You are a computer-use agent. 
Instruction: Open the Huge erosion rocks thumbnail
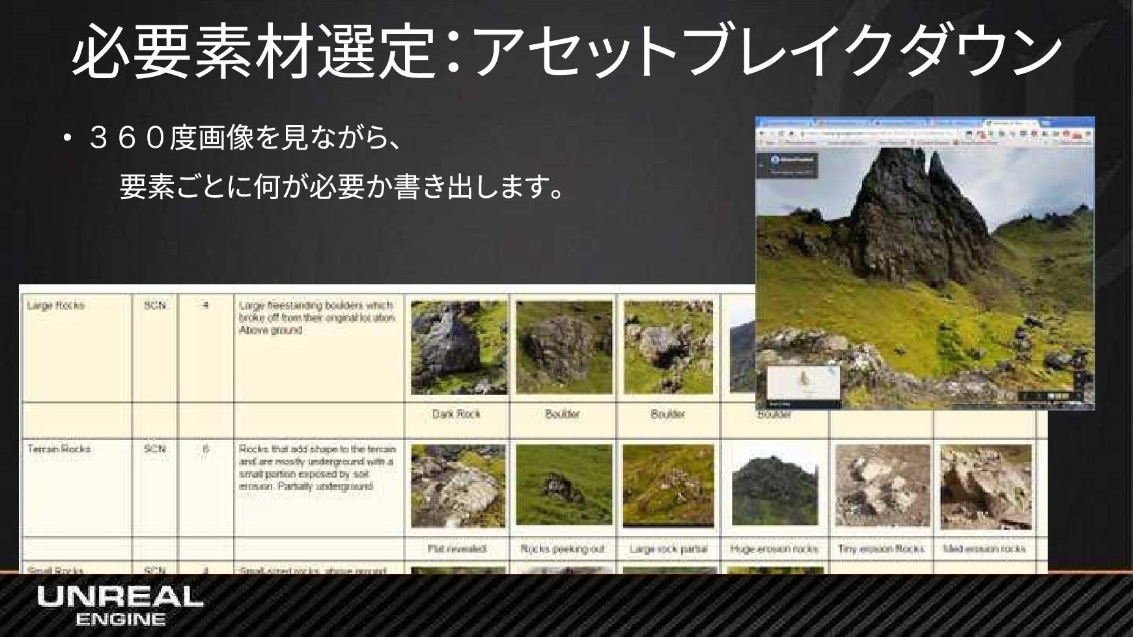pyautogui.click(x=774, y=485)
